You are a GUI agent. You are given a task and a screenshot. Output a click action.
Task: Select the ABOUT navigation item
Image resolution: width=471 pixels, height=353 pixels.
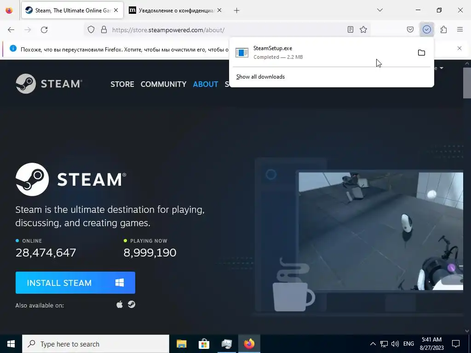click(x=206, y=84)
